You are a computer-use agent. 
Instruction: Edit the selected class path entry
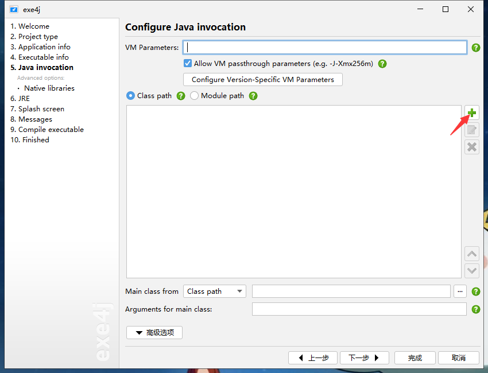click(x=472, y=130)
